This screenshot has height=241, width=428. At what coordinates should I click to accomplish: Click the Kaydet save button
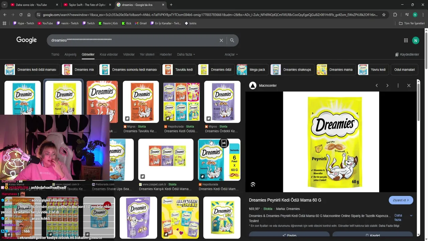372,236
